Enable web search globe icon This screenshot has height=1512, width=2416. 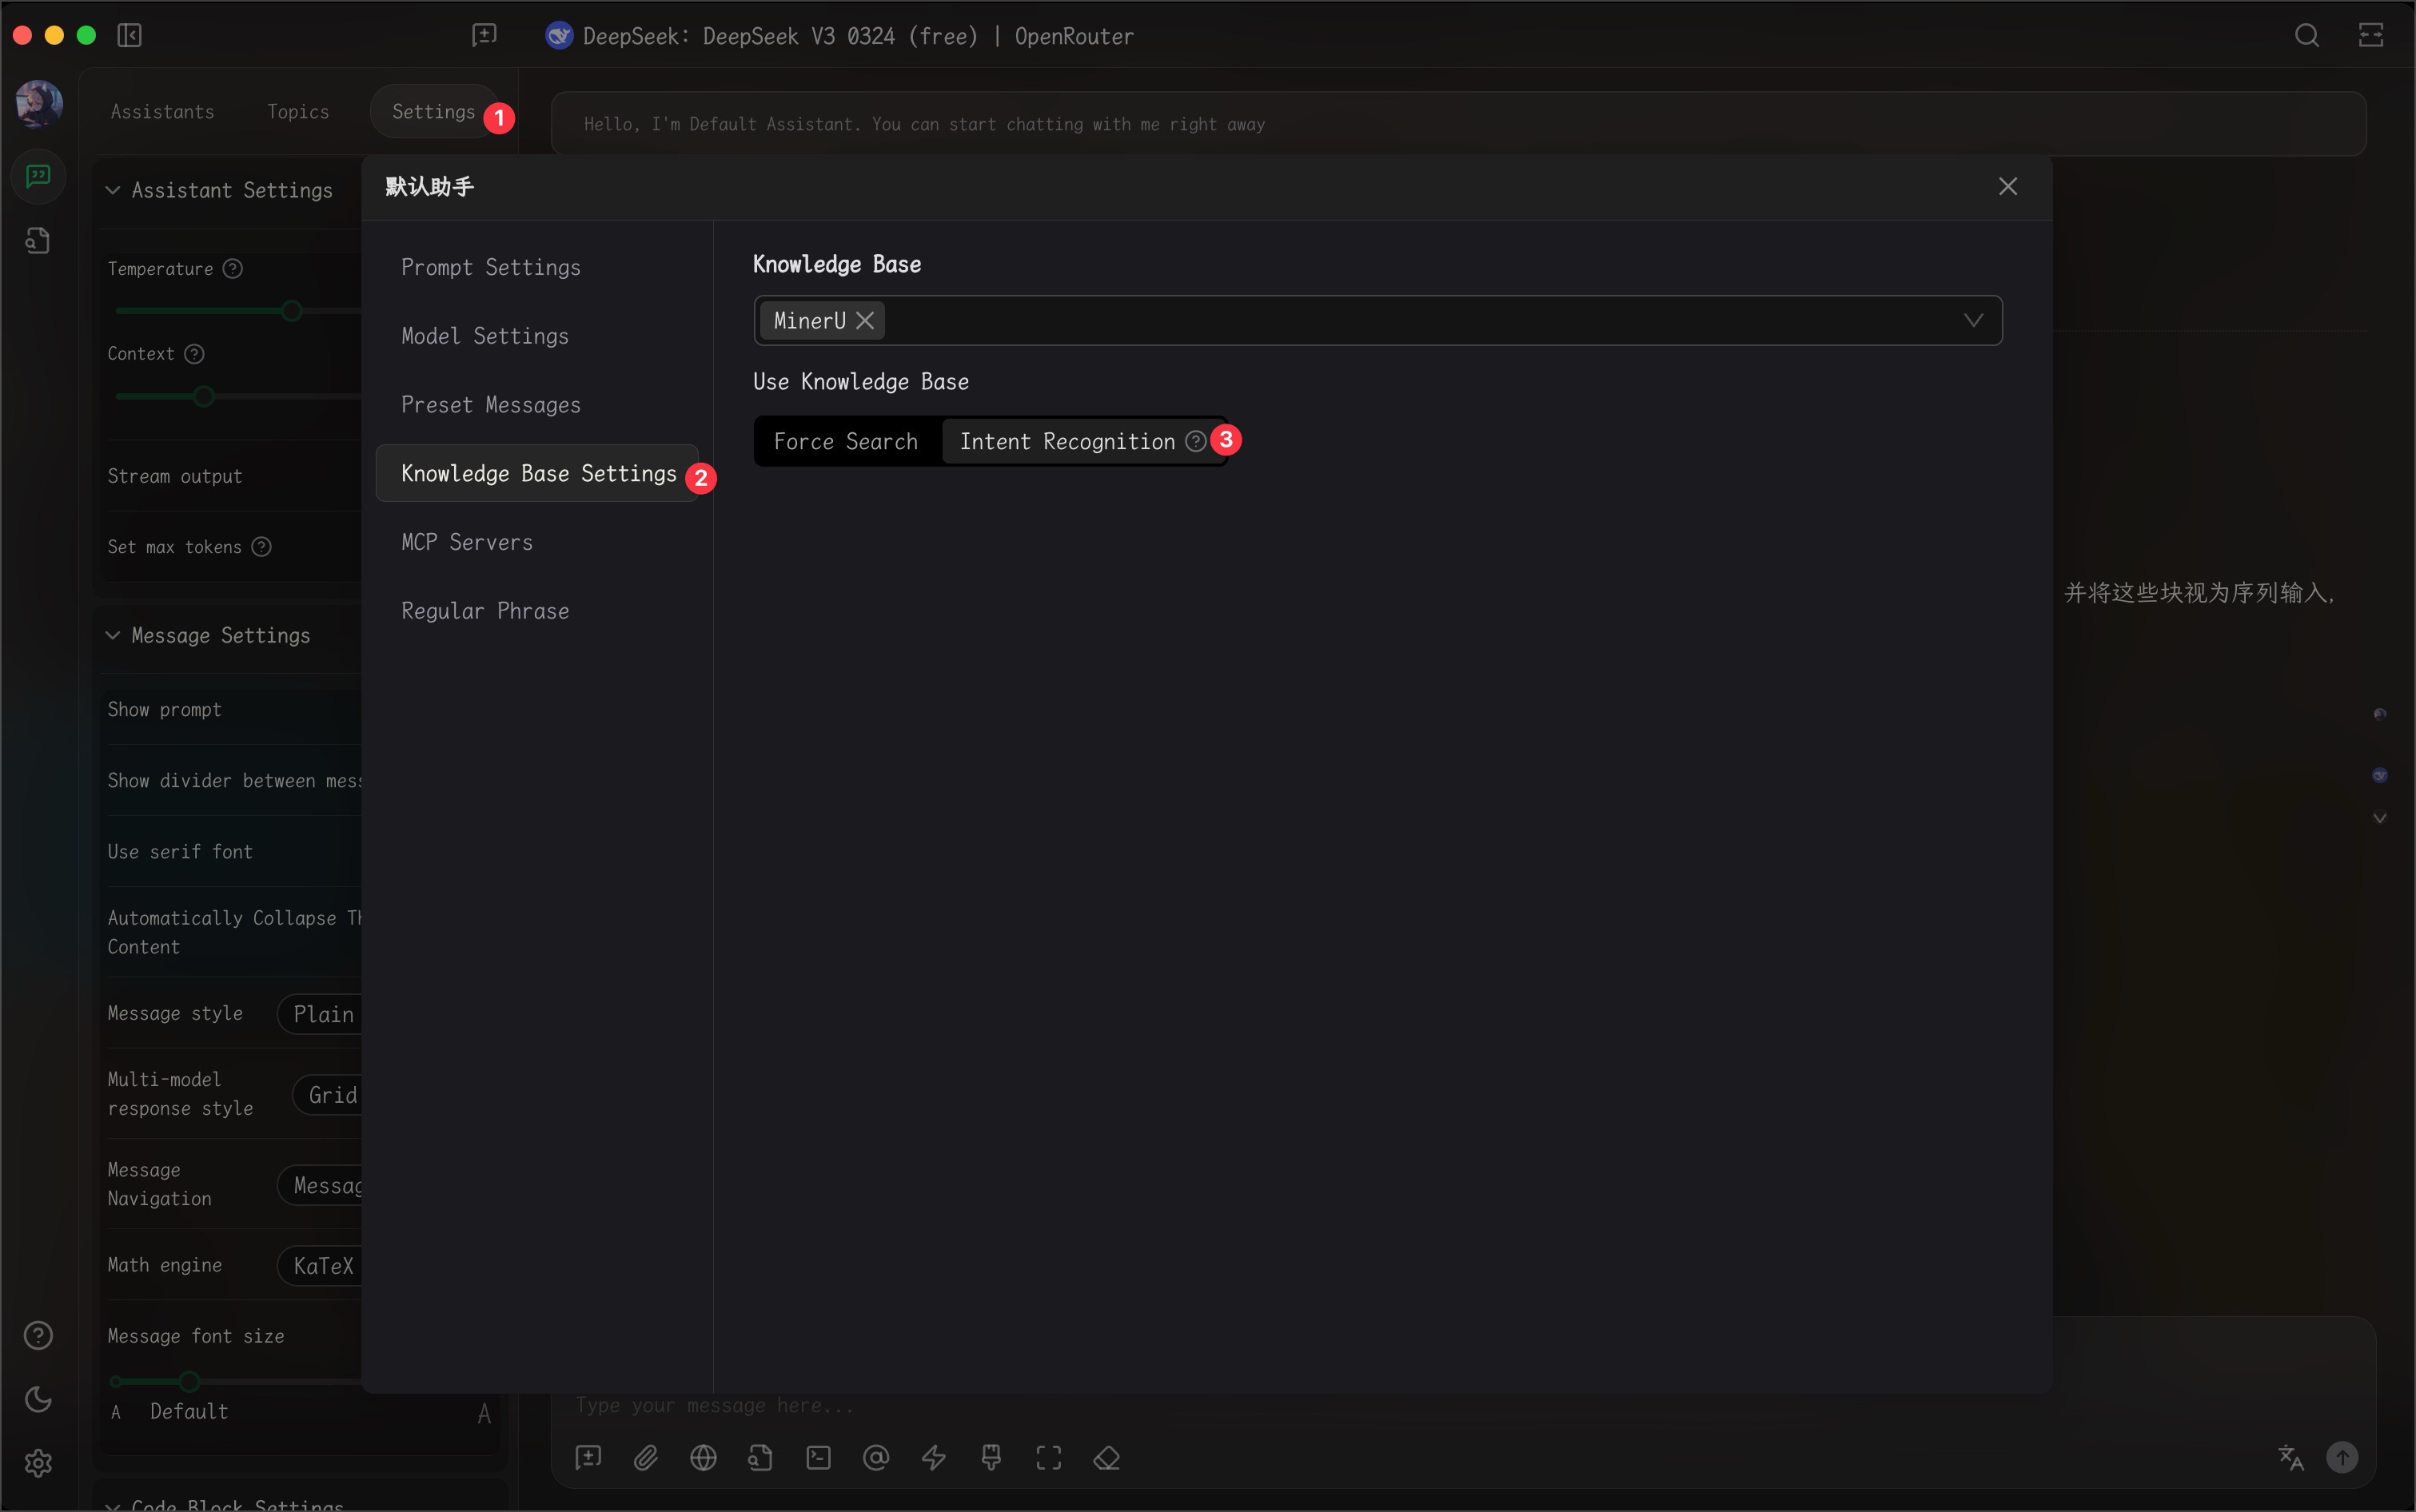(704, 1458)
